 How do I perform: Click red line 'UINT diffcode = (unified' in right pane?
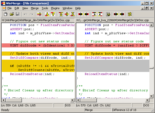tap(113, 45)
